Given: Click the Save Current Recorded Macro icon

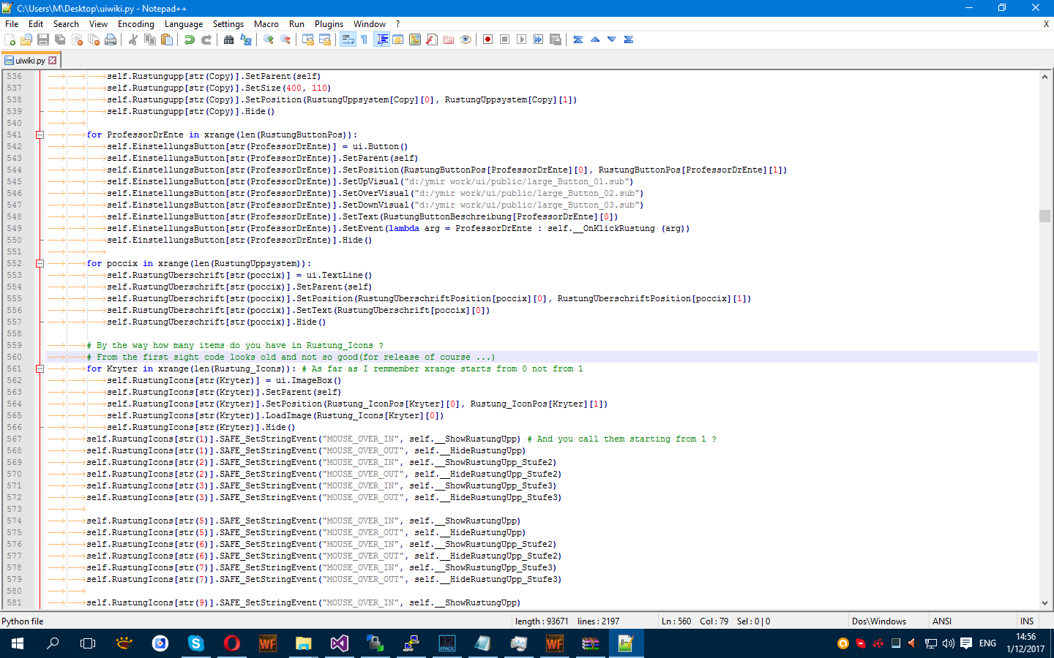Looking at the screenshot, I should tap(556, 39).
